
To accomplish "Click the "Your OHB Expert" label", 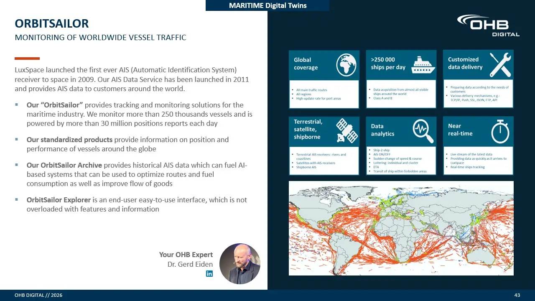I will tap(186, 255).
